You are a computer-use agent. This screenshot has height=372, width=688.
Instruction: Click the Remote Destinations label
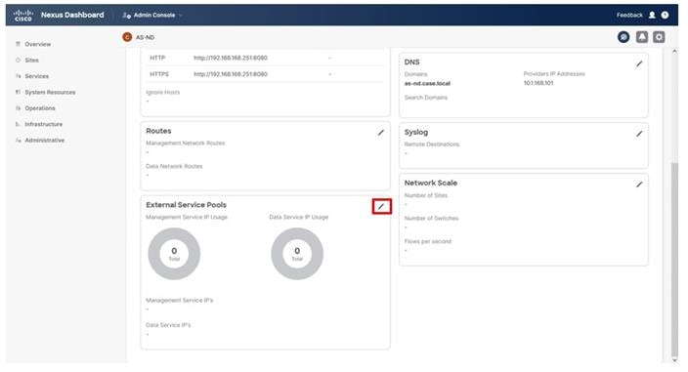432,145
